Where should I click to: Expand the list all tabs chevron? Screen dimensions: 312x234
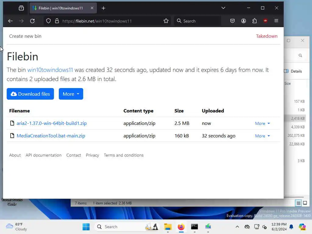[223, 8]
